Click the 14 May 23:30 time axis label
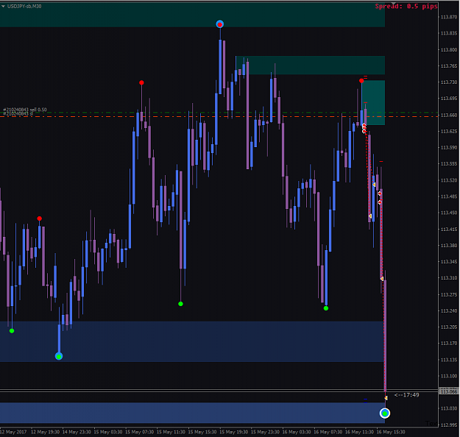Image resolution: width=460 pixels, height=437 pixels. coord(77,432)
